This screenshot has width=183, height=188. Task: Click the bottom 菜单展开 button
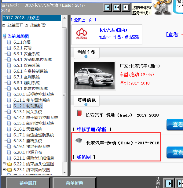28,183
